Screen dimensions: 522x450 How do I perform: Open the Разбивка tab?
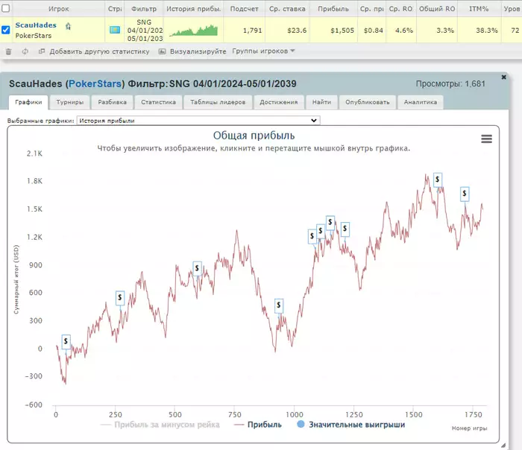pyautogui.click(x=112, y=102)
